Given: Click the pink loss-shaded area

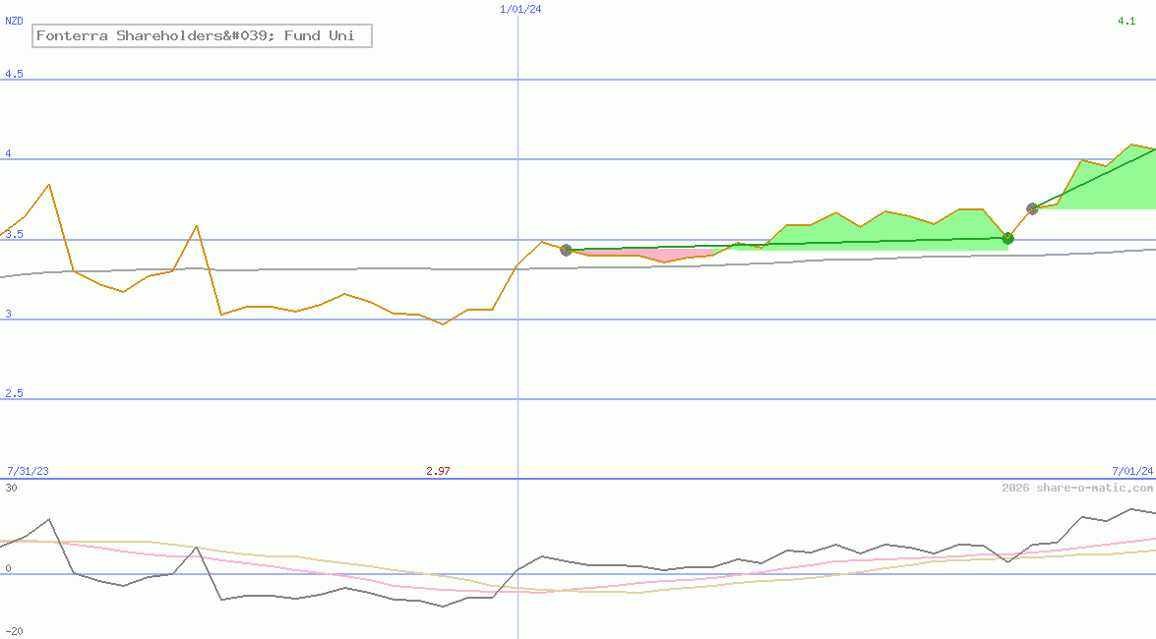Looking at the screenshot, I should pyautogui.click(x=648, y=255).
